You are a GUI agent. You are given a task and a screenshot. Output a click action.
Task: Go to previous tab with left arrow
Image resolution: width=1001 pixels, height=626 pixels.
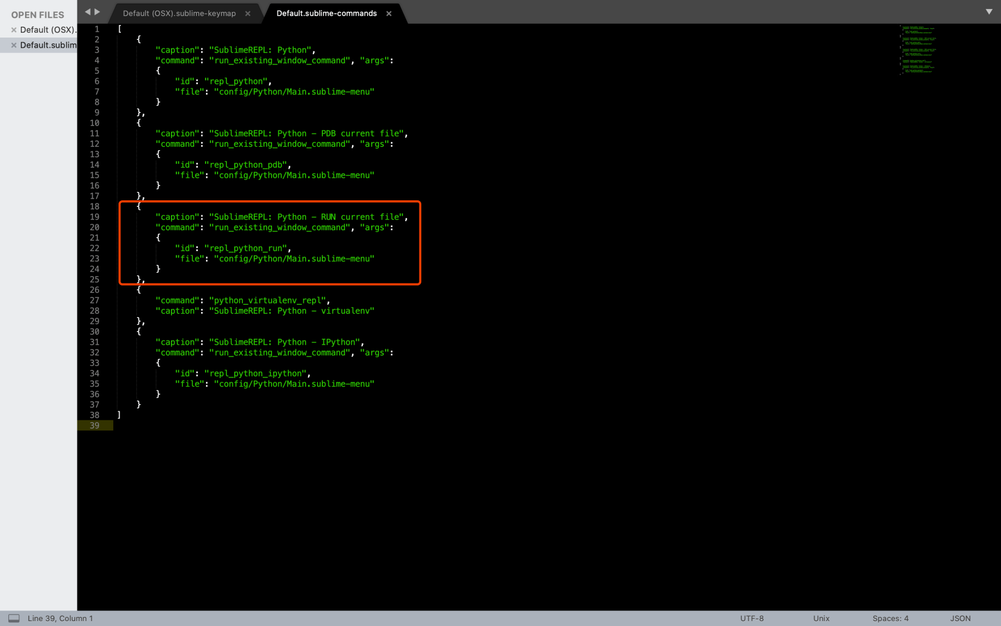click(88, 12)
